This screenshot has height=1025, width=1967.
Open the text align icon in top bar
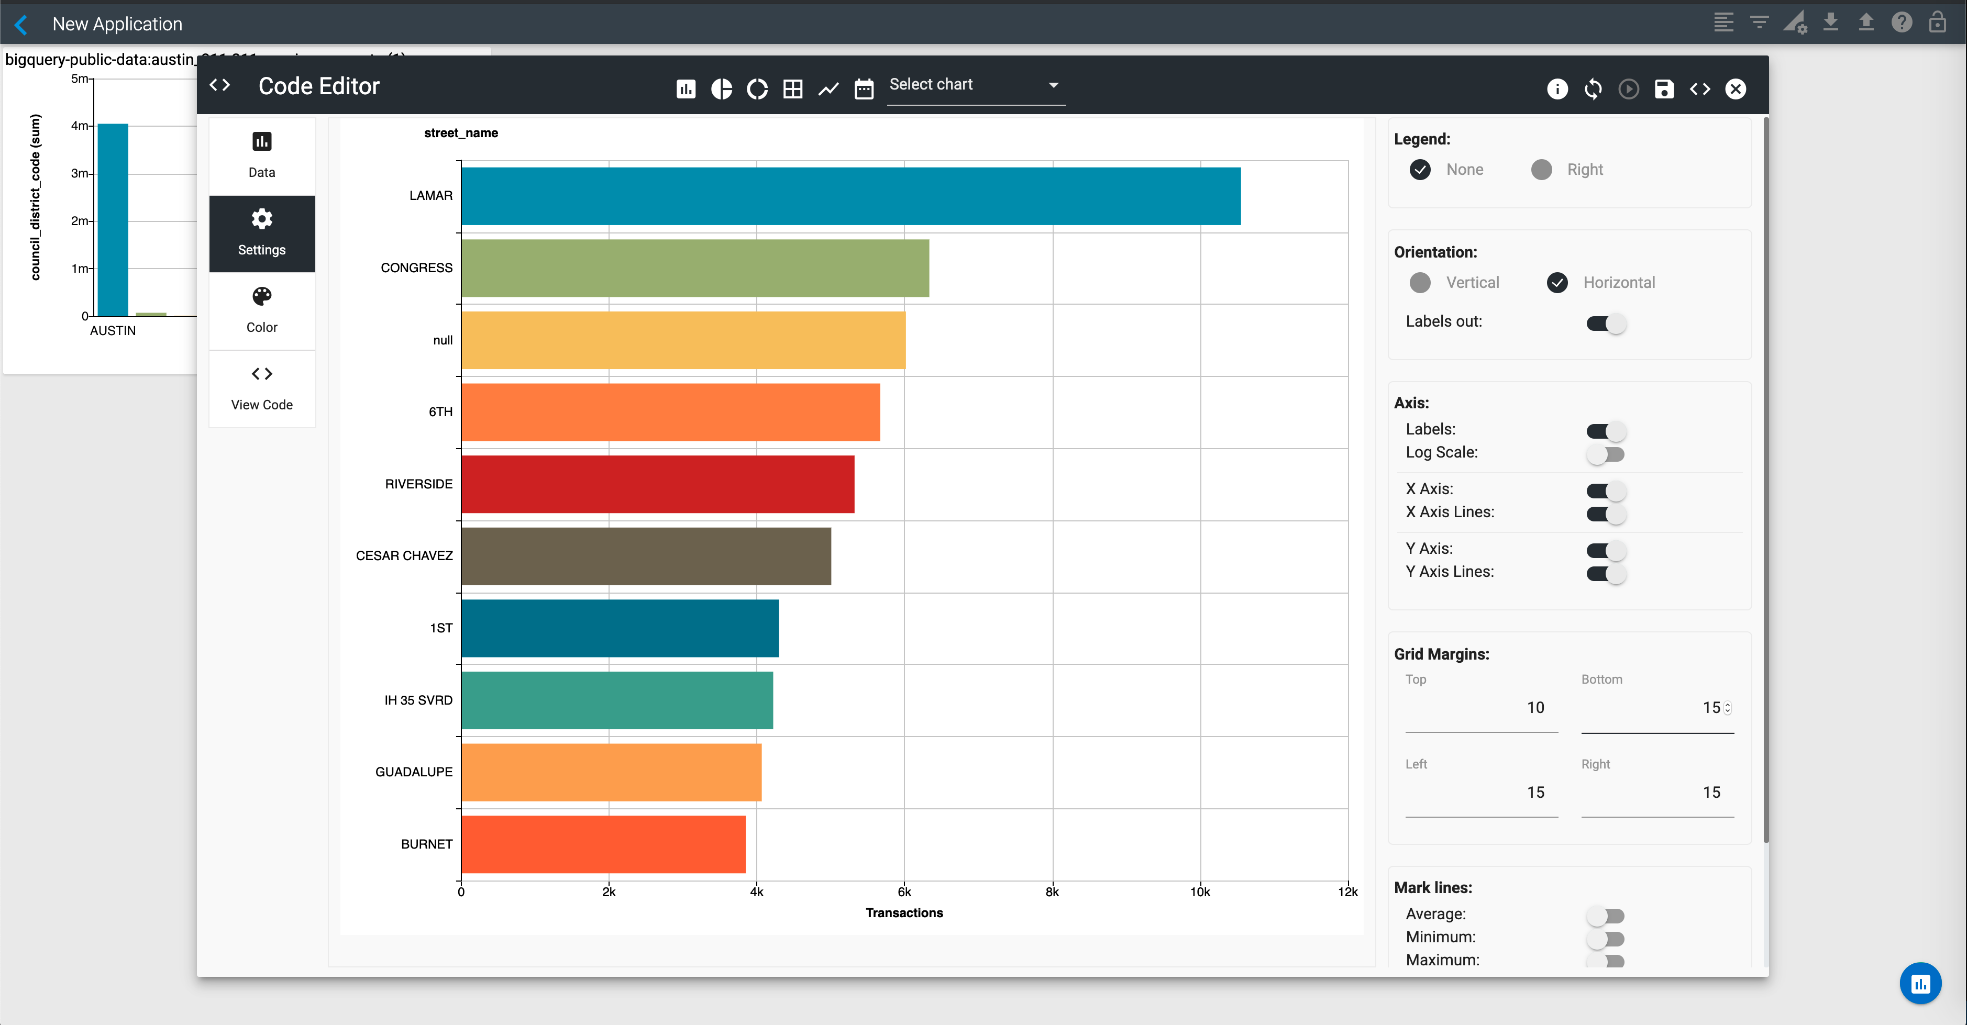(1723, 22)
